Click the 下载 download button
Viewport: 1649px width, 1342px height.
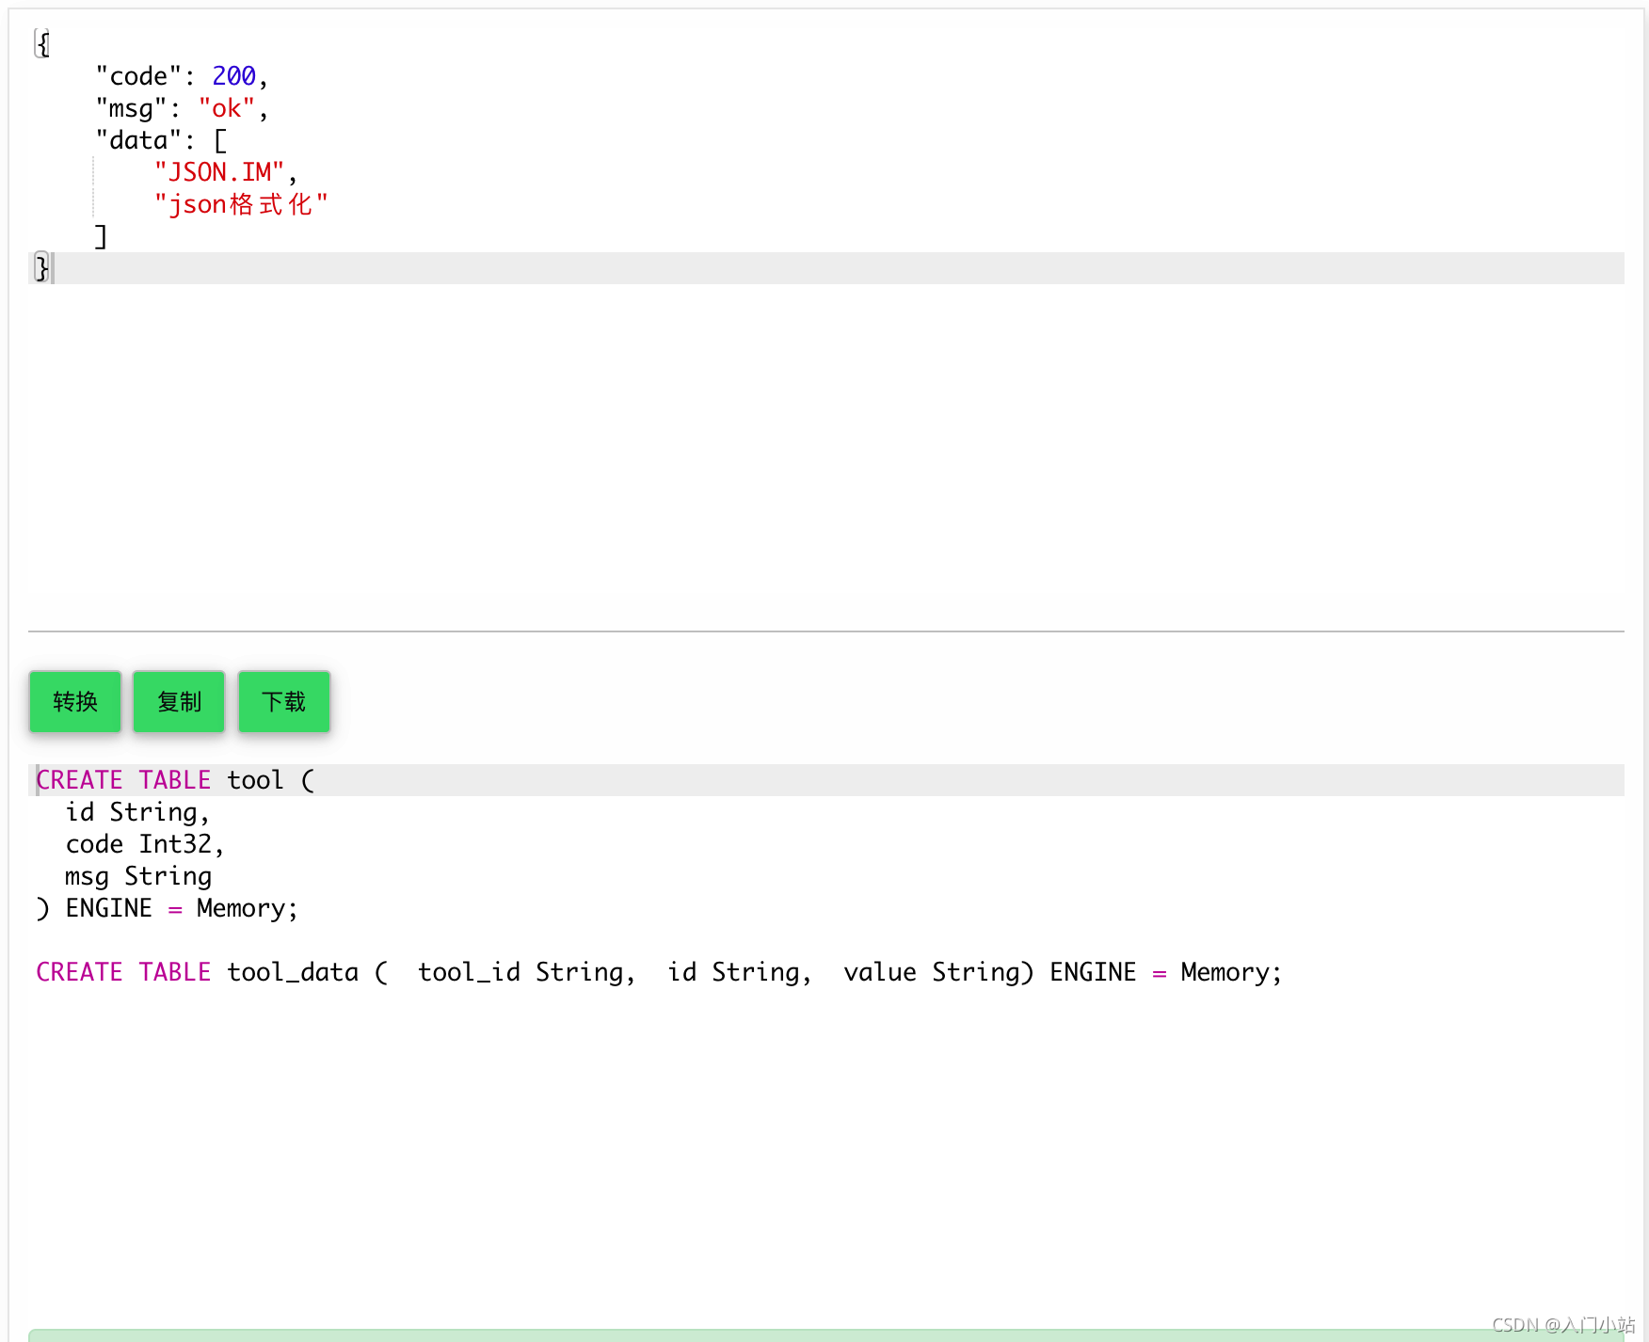pos(284,701)
